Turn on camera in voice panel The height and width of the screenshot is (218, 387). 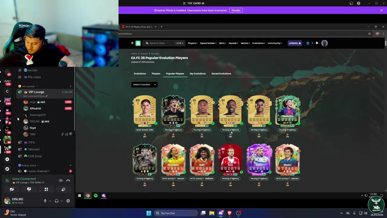coord(12,189)
